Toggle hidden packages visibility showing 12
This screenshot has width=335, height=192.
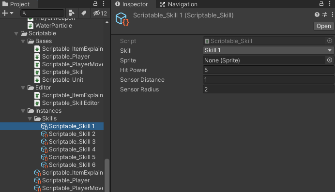point(100,13)
